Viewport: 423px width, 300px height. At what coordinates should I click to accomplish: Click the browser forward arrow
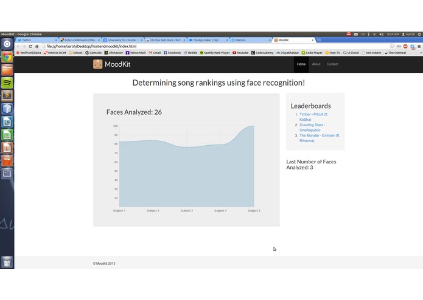[x=24, y=46]
